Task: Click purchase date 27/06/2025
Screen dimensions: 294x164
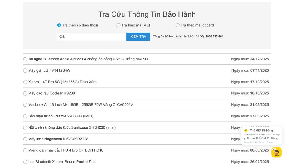Action: (x=259, y=116)
